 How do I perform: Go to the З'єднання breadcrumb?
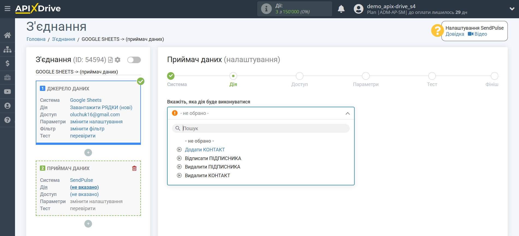64,39
